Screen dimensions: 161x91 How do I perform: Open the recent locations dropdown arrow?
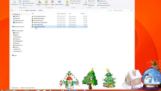(17, 10)
